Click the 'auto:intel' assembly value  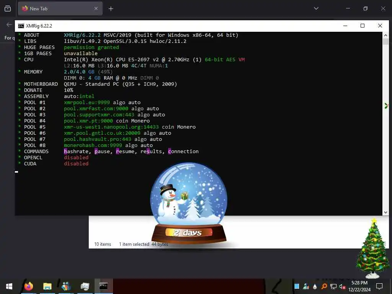pos(79,96)
